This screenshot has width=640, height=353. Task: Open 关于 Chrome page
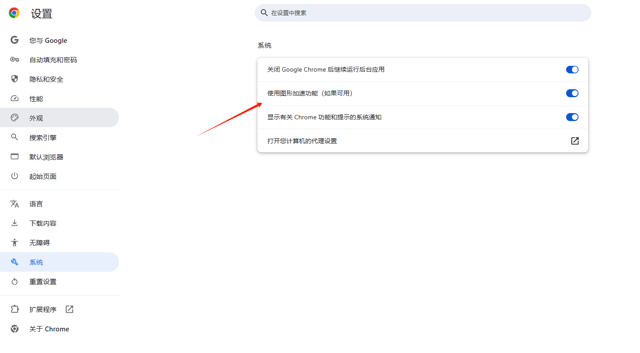(x=59, y=329)
